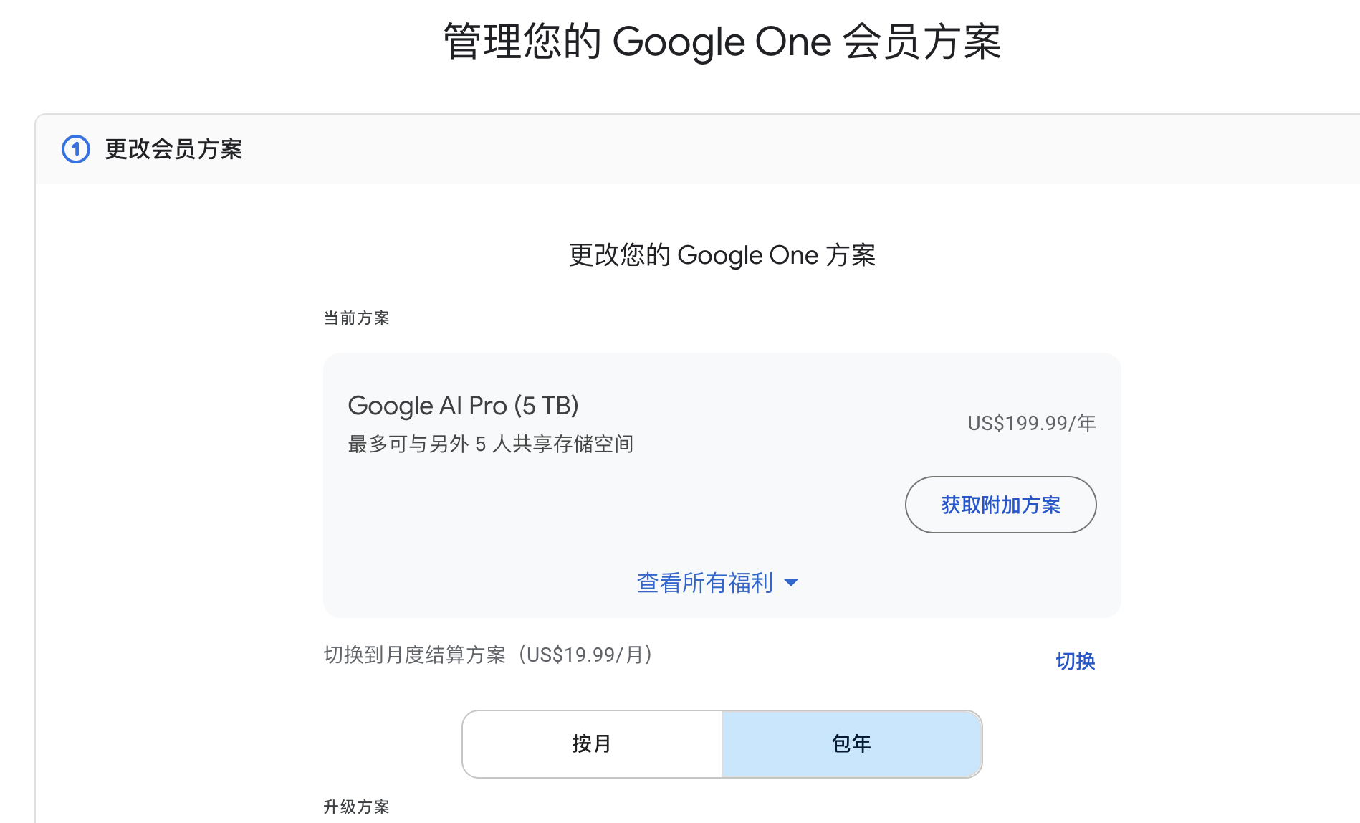Click the 当前方案 label
This screenshot has width=1360, height=823.
(x=356, y=318)
